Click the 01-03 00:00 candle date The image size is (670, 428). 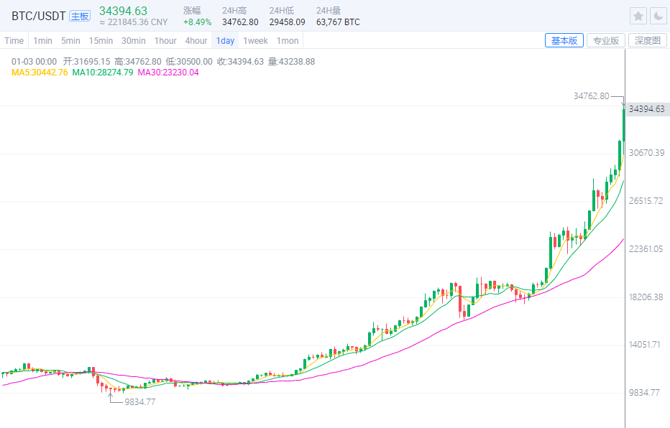point(35,62)
